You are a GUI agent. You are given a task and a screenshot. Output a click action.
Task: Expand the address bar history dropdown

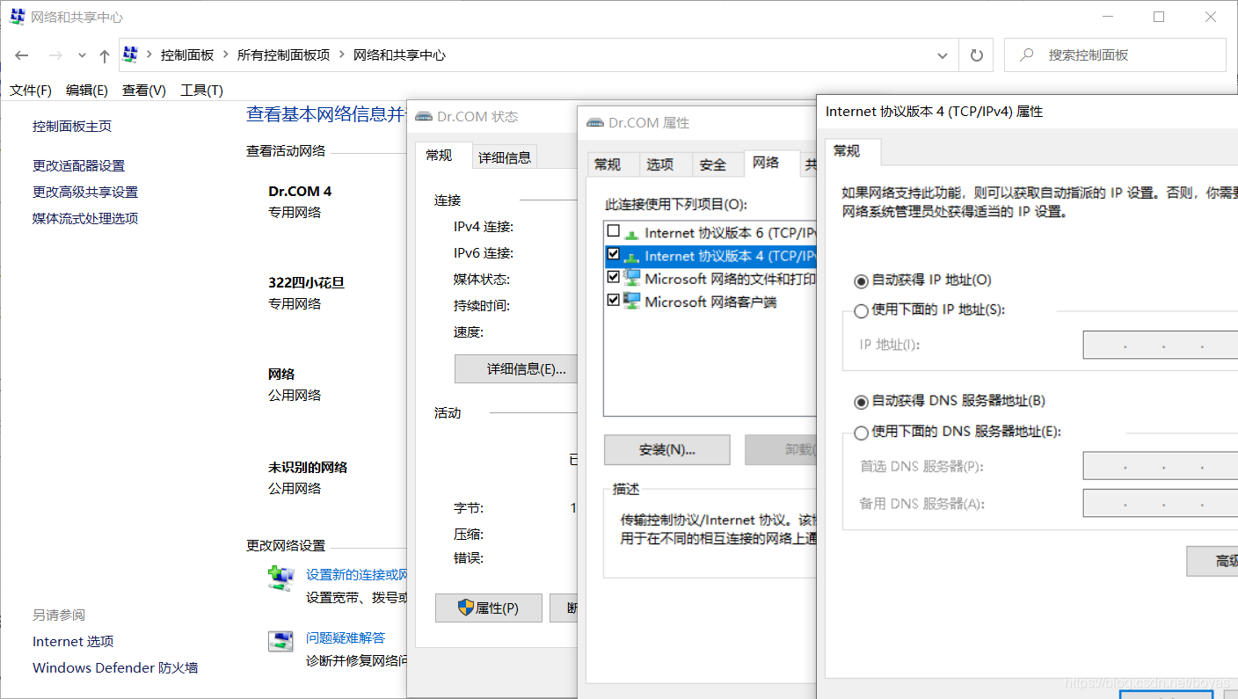coord(943,55)
